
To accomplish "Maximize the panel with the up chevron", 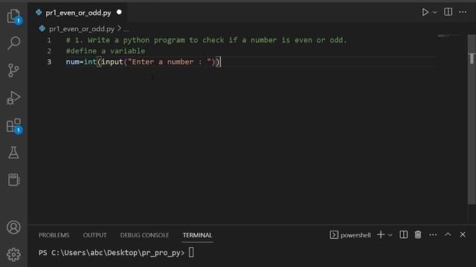I will pos(448,234).
